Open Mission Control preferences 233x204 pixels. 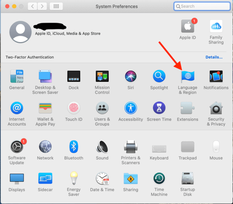pos(102,76)
